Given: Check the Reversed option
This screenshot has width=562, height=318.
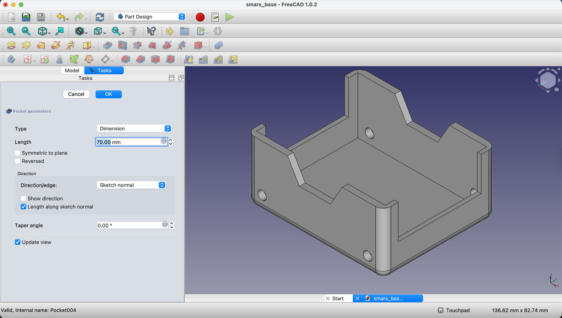Looking at the screenshot, I should click(x=18, y=161).
